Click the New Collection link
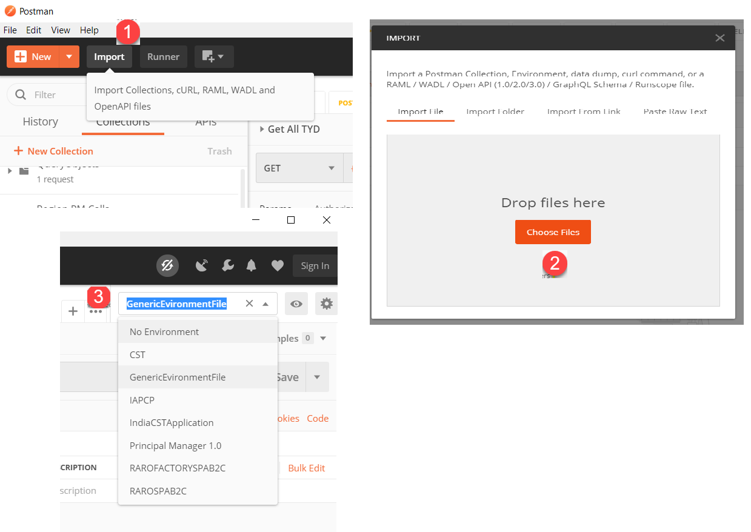Viewport: 751px width, 532px height. point(53,151)
